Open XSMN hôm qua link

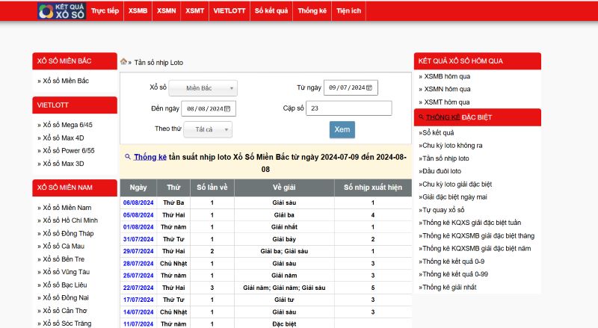pyautogui.click(x=446, y=89)
